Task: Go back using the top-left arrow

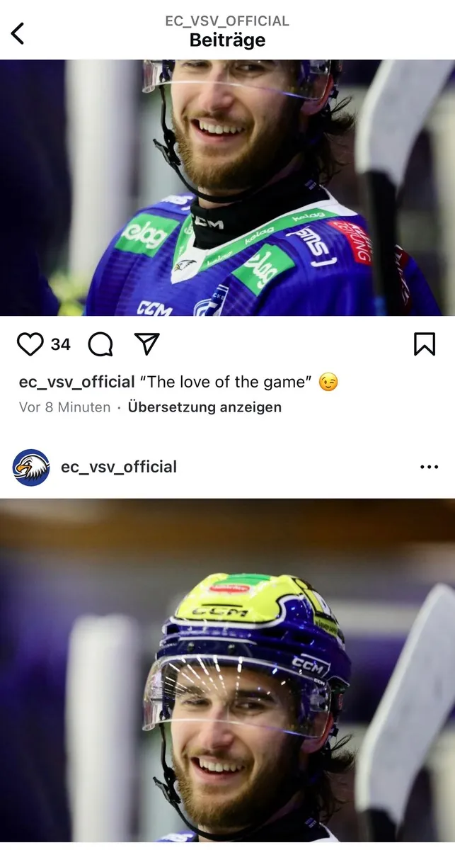Action: pos(18,33)
